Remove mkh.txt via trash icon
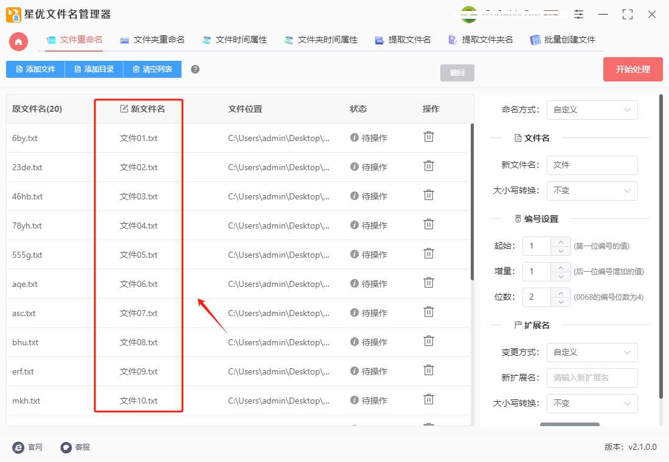 [x=428, y=400]
